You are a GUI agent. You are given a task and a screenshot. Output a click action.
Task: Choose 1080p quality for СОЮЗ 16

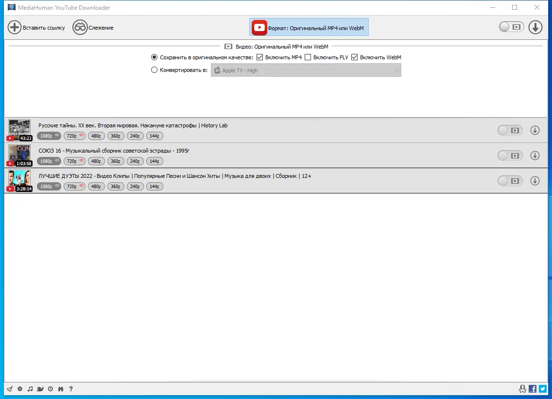tap(49, 161)
